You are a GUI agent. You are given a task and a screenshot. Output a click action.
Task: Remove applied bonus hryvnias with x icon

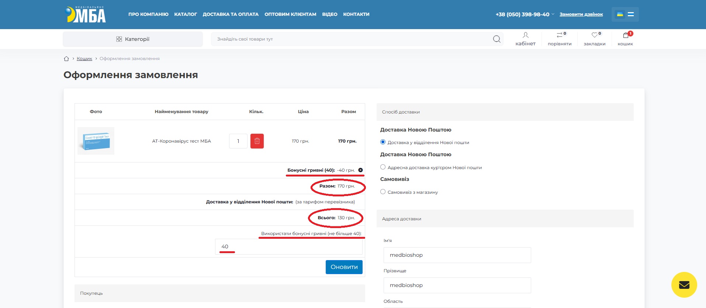(x=360, y=170)
